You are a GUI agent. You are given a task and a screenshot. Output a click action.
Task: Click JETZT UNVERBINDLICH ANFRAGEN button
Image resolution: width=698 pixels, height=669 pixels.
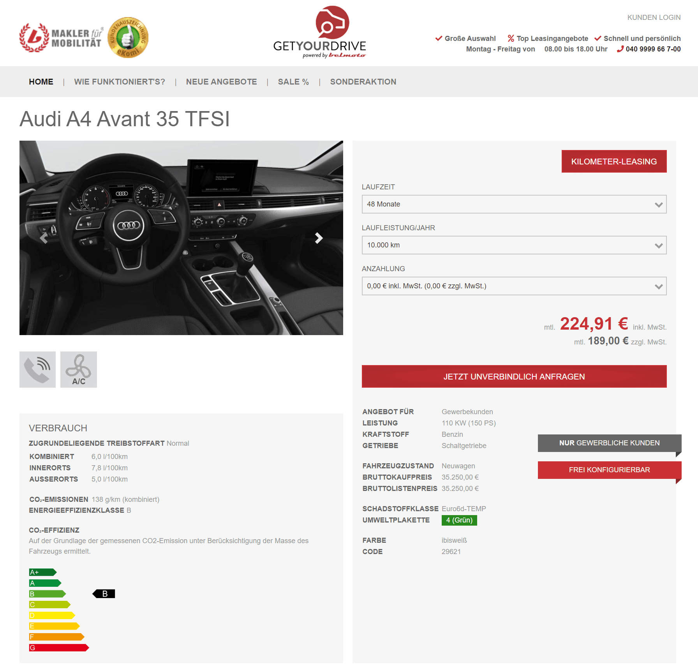(514, 376)
